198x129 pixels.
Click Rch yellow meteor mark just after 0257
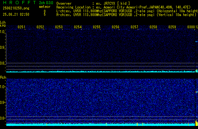(x=143, y=124)
